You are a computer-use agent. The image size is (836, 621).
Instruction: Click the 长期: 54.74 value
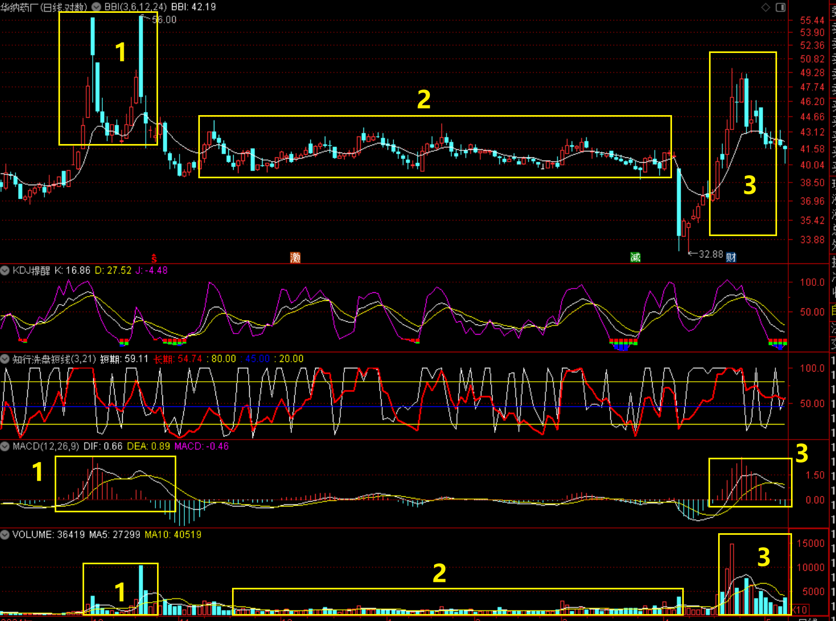178,359
